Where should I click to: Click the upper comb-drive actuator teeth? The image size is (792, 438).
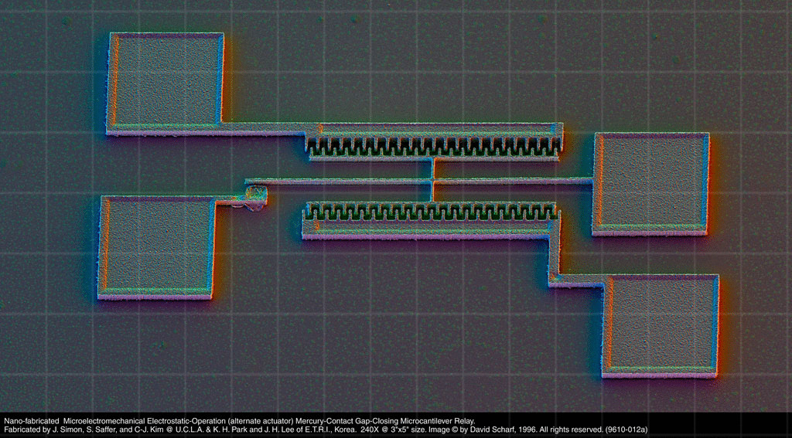tap(435, 147)
